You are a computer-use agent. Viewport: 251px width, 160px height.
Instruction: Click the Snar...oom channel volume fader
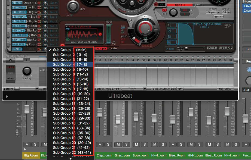click(x=118, y=120)
